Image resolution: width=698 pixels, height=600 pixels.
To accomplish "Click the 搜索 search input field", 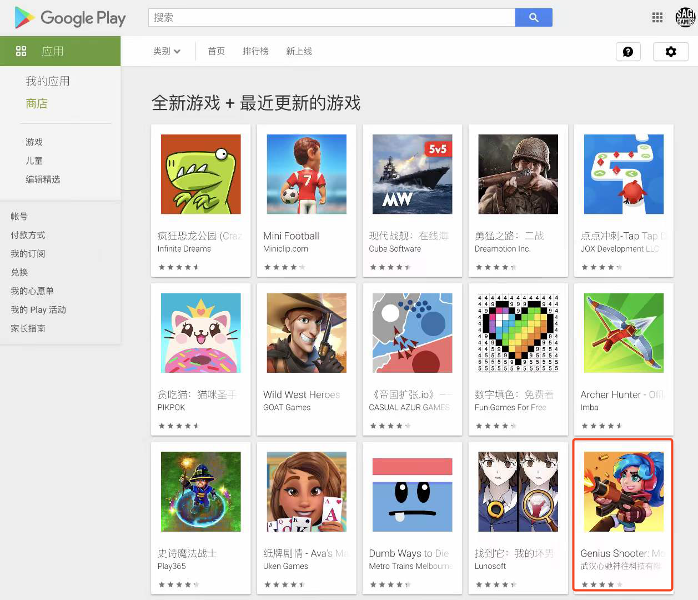I will (x=332, y=17).
